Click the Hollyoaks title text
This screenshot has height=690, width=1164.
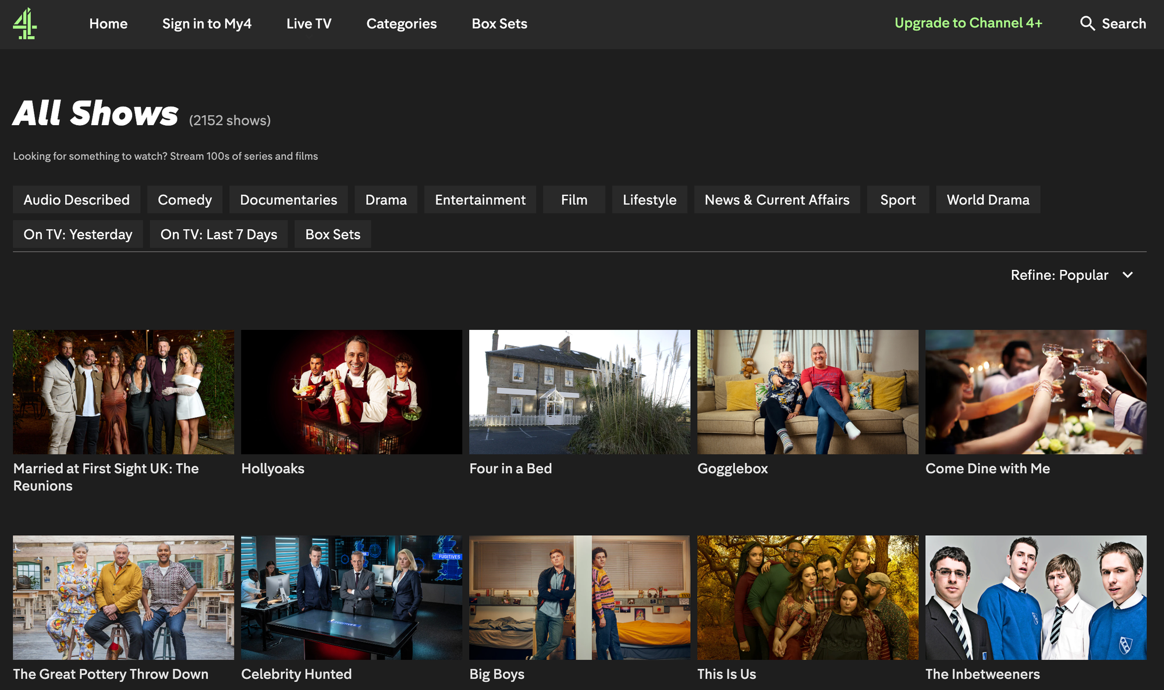tap(273, 468)
